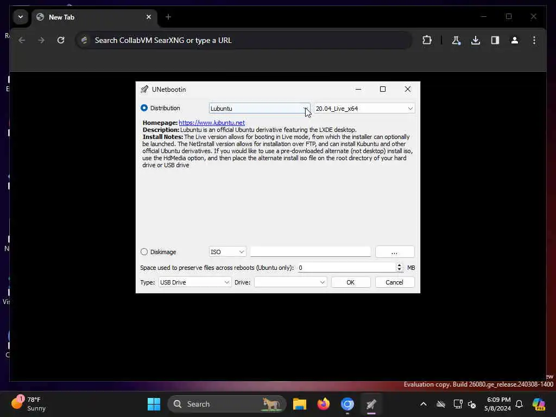Open Chromium browser from taskbar
The width and height of the screenshot is (556, 417).
(x=347, y=404)
